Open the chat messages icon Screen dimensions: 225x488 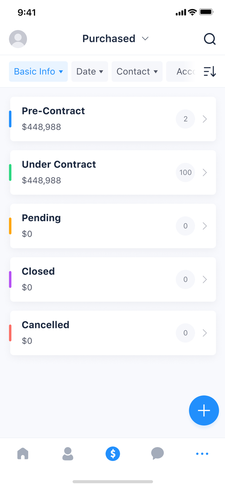click(157, 454)
